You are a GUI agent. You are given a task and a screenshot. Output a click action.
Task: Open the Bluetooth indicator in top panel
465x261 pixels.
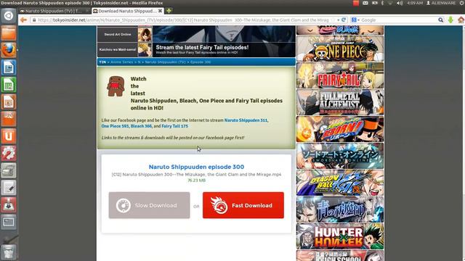(383, 3)
